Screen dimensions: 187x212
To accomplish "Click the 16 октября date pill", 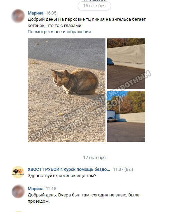I will (94, 6).
